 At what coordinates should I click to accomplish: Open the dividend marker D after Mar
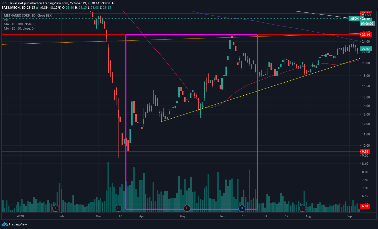[x=118, y=208]
